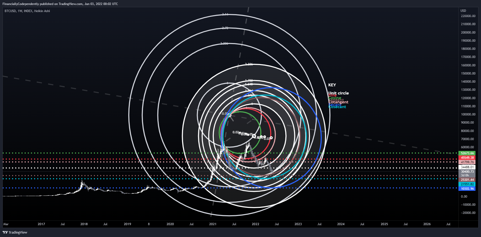Click the 2023 time axis label

click(x=298, y=224)
